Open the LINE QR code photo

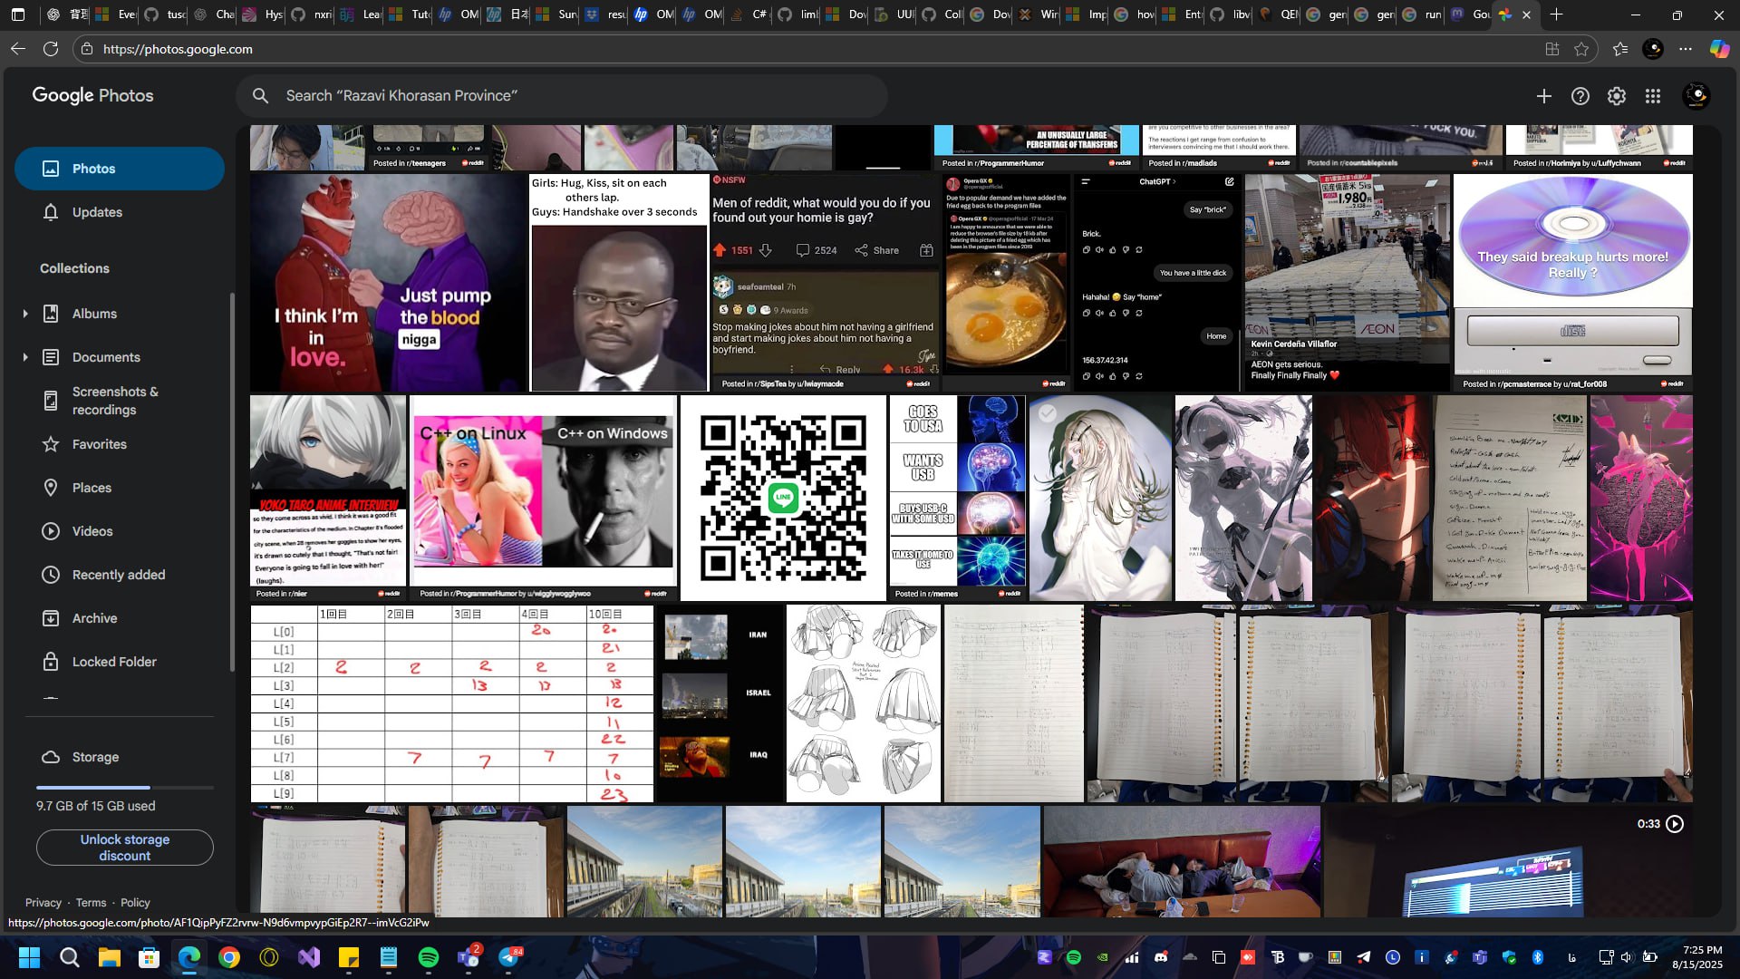[x=783, y=498]
